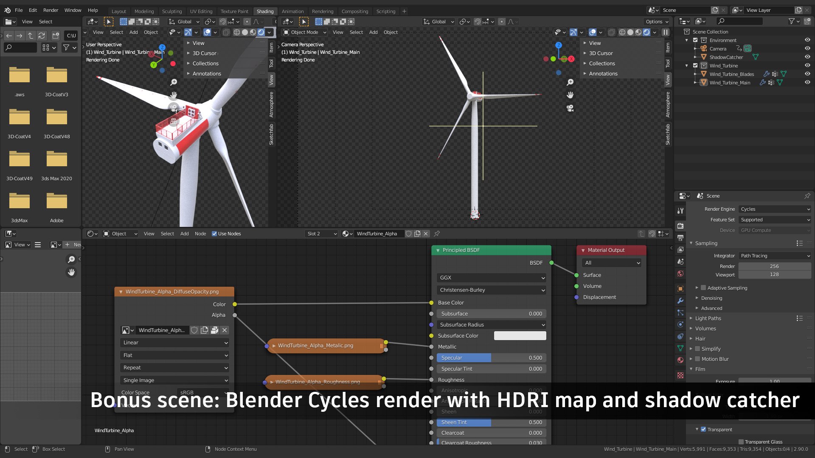Viewport: 815px width, 458px height.
Task: Open the Feature Set Supported dropdown
Action: [775, 220]
